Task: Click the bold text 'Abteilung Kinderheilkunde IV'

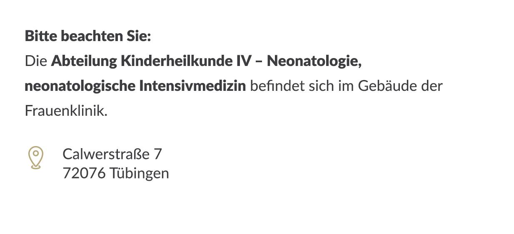Action: pyautogui.click(x=152, y=61)
